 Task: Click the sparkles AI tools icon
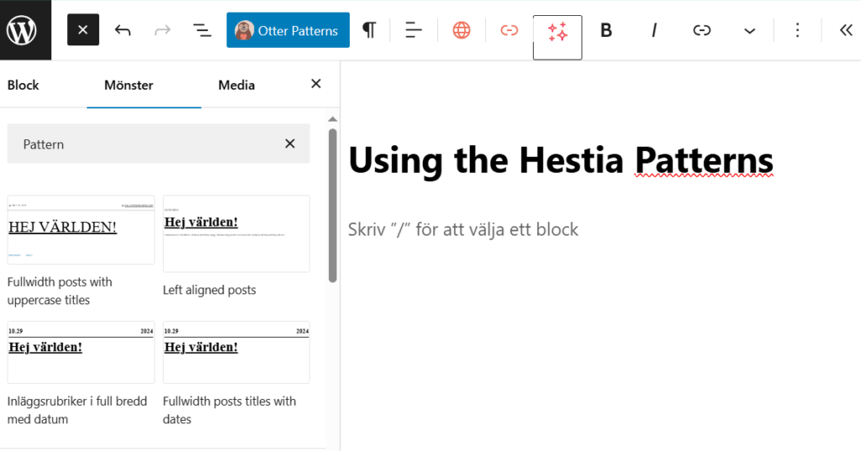coord(557,32)
